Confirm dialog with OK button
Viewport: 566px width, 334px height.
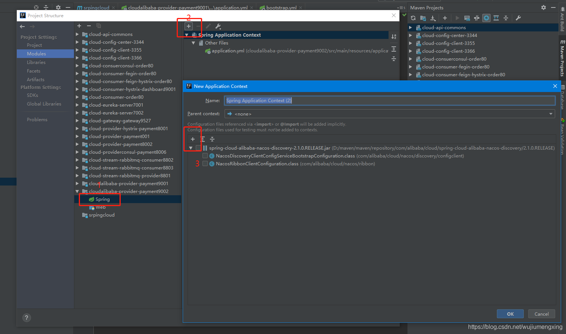(x=510, y=314)
